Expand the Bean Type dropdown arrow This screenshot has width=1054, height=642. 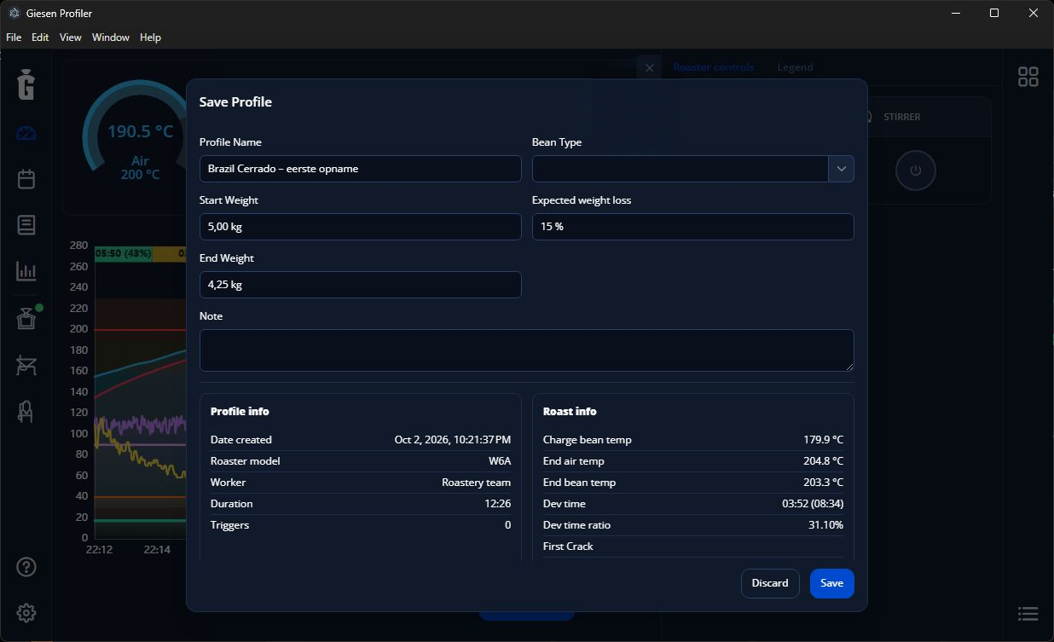click(841, 169)
